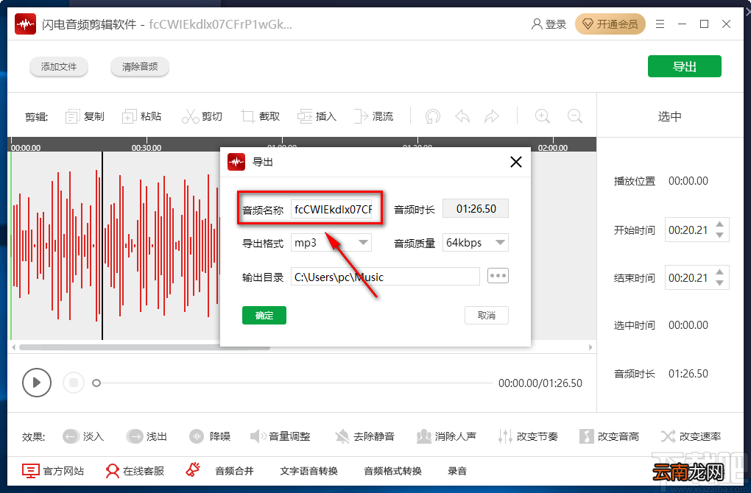
Task: Choose the Insert (插入) tool
Action: click(317, 116)
